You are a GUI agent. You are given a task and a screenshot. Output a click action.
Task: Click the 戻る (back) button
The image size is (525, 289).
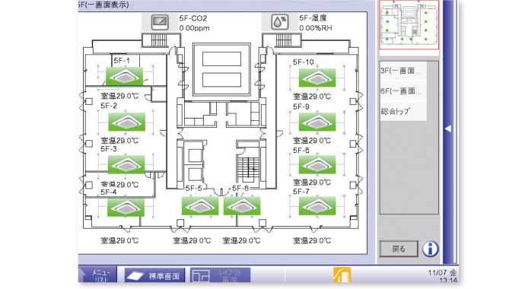click(x=399, y=249)
